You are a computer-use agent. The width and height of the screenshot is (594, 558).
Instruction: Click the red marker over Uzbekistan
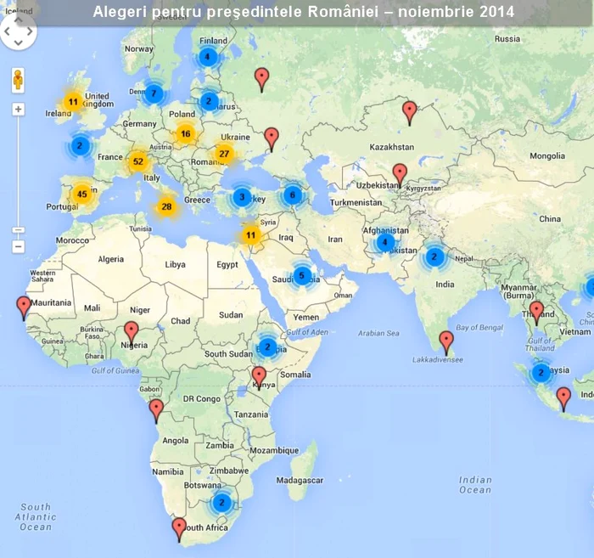400,175
